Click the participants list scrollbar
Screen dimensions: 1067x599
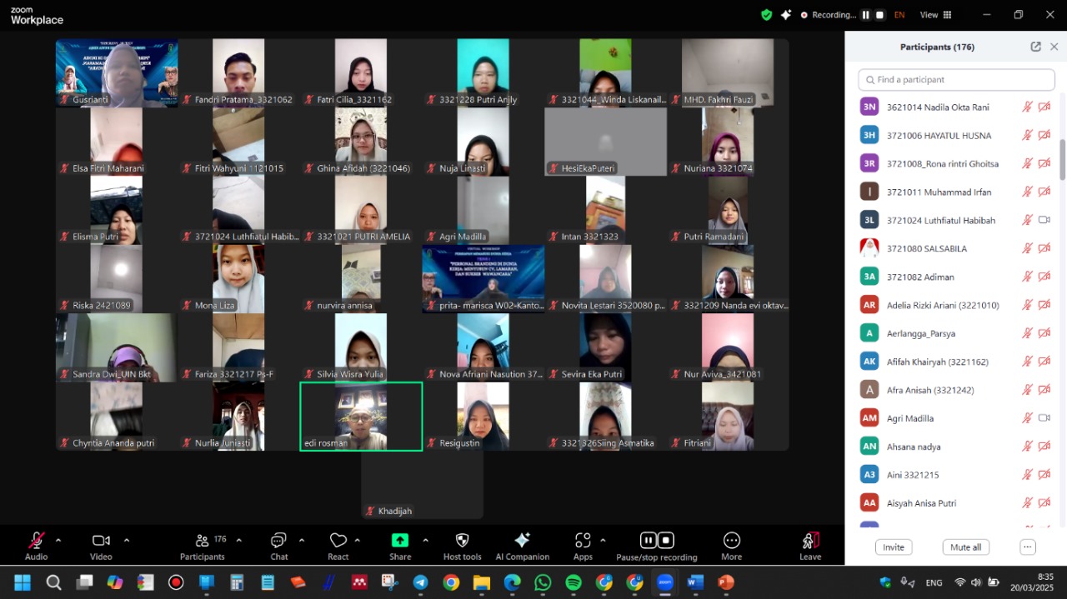click(x=1062, y=158)
